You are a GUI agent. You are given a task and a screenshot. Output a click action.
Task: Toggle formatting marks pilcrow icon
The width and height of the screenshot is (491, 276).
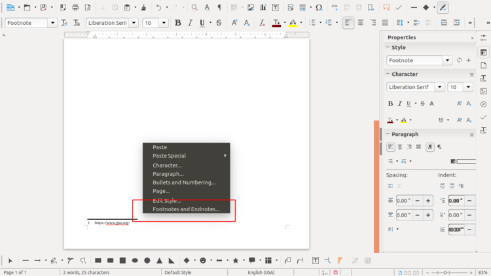coord(219,8)
